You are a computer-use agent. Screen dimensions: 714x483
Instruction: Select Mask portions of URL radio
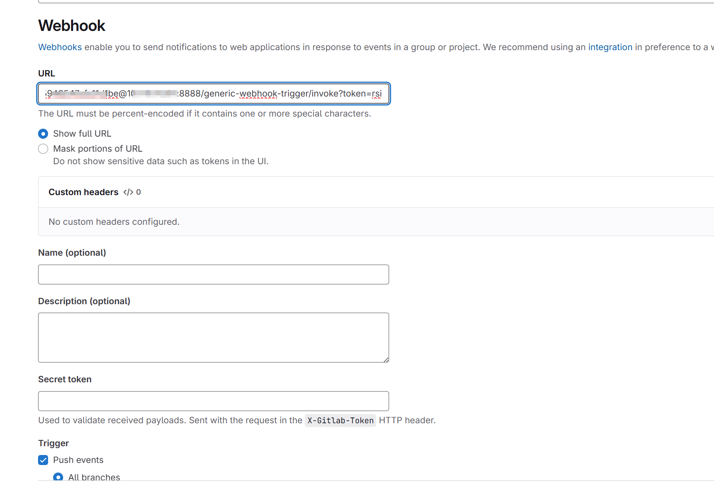coord(43,149)
